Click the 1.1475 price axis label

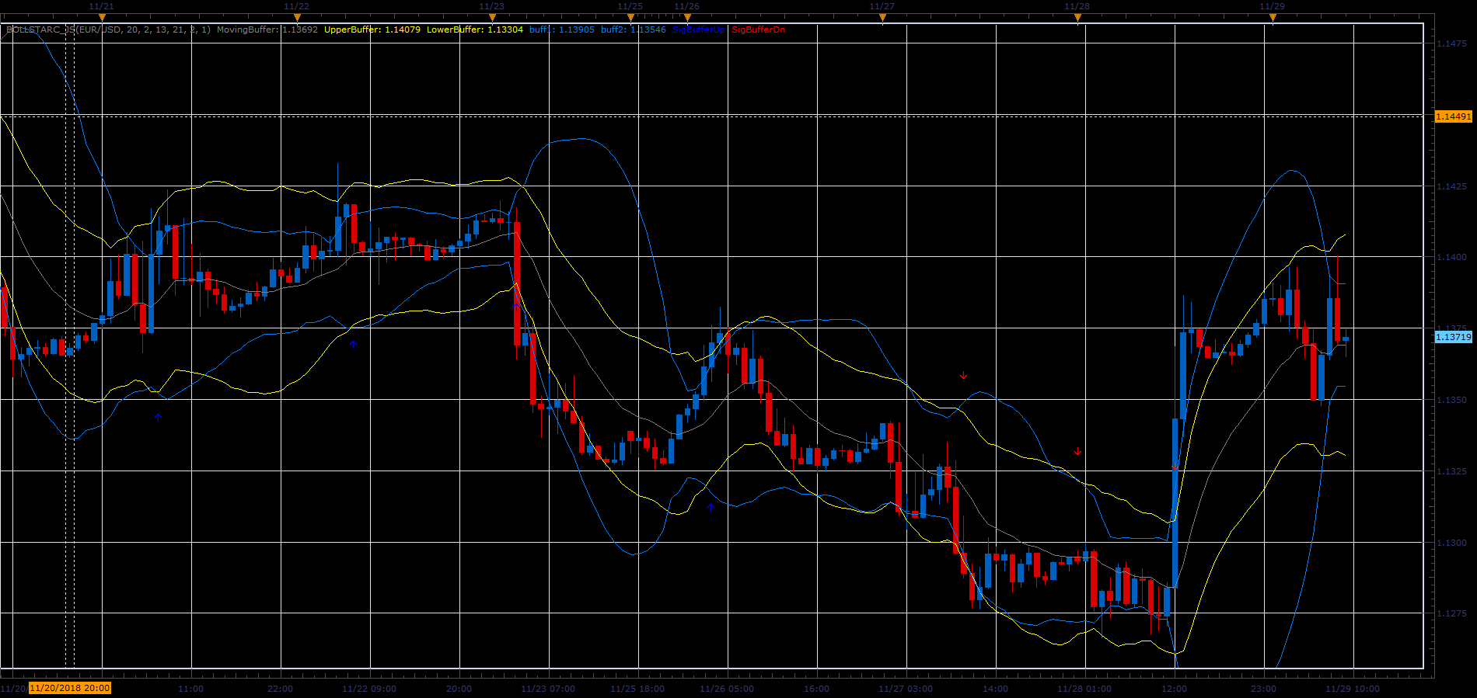click(x=1451, y=43)
